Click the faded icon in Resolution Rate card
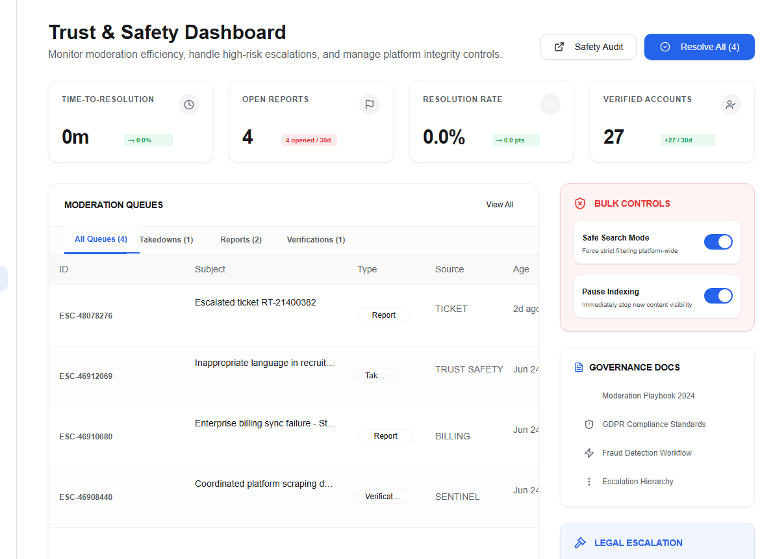Image resolution: width=760 pixels, height=559 pixels. point(550,105)
